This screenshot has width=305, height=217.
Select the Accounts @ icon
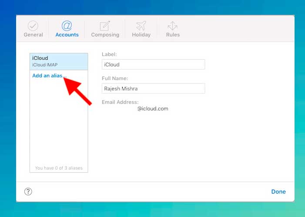67,26
